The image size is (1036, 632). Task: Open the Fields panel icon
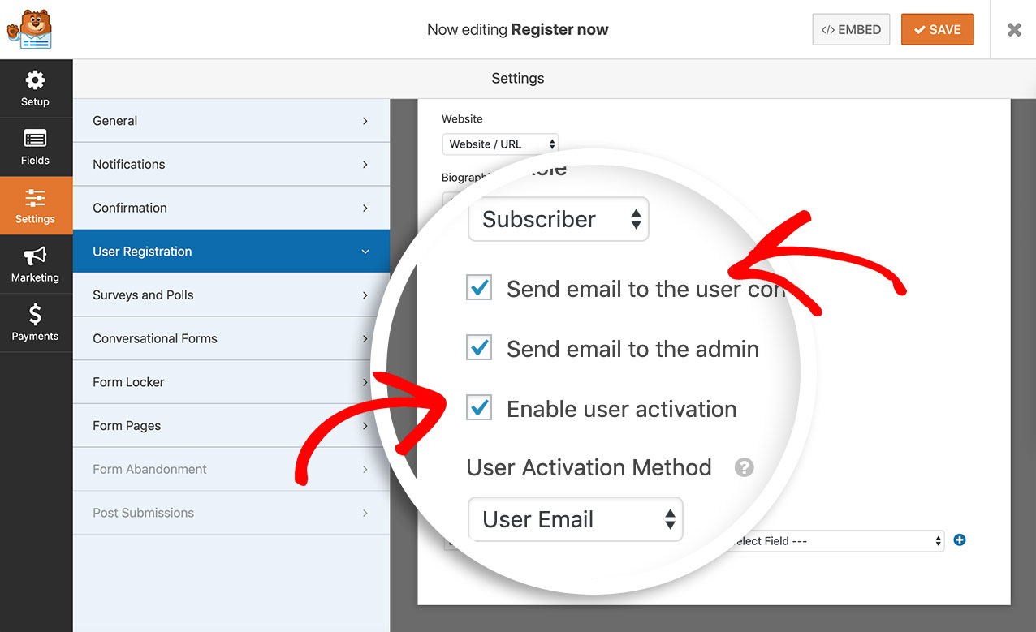[35, 147]
